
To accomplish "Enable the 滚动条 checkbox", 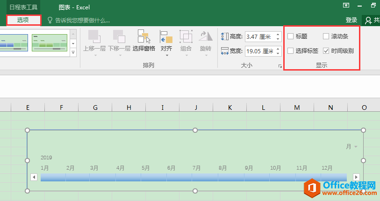I will click(326, 36).
